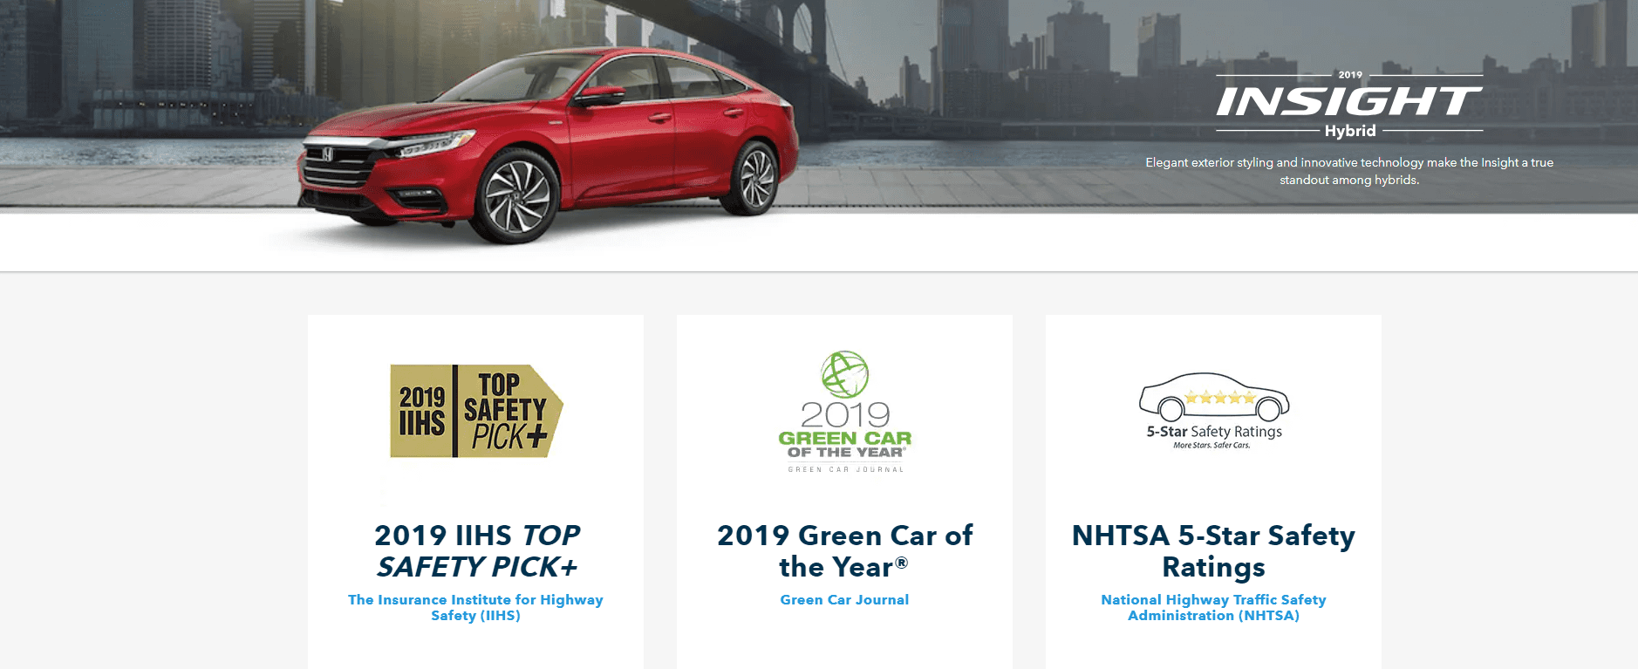Click the Green Car of the Year logo
The width and height of the screenshot is (1638, 669).
(x=844, y=412)
